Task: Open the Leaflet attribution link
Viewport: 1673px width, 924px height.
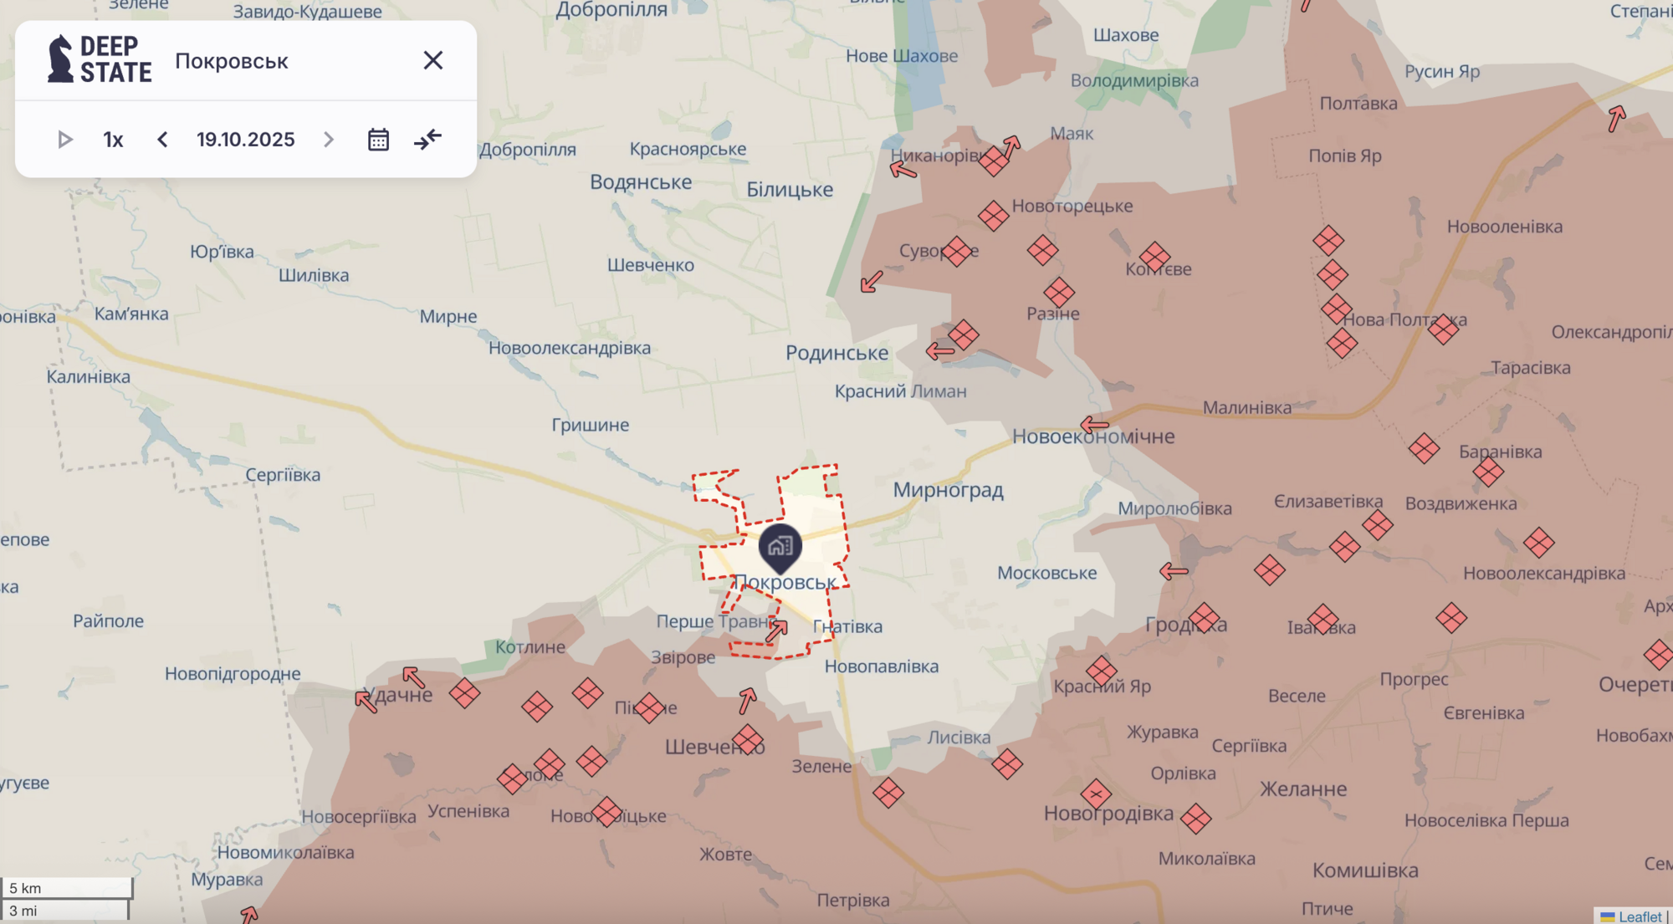Action: pos(1639,916)
